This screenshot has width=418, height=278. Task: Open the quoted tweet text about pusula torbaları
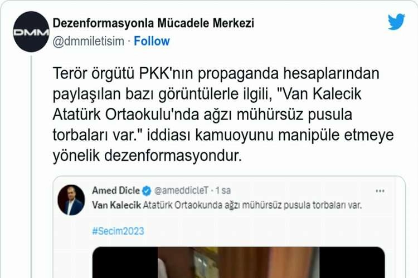(227, 205)
